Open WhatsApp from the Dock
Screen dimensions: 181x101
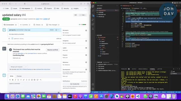point(145,97)
